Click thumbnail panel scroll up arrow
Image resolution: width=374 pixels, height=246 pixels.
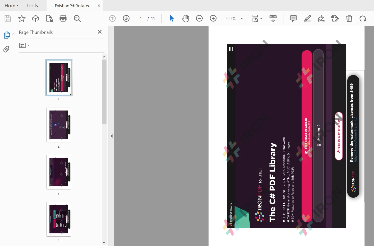click(104, 57)
